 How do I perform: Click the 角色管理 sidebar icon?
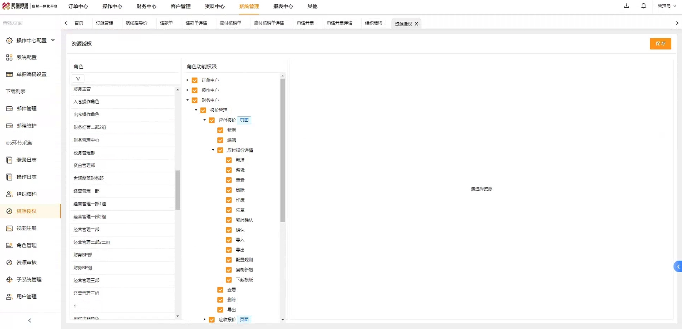(x=9, y=245)
